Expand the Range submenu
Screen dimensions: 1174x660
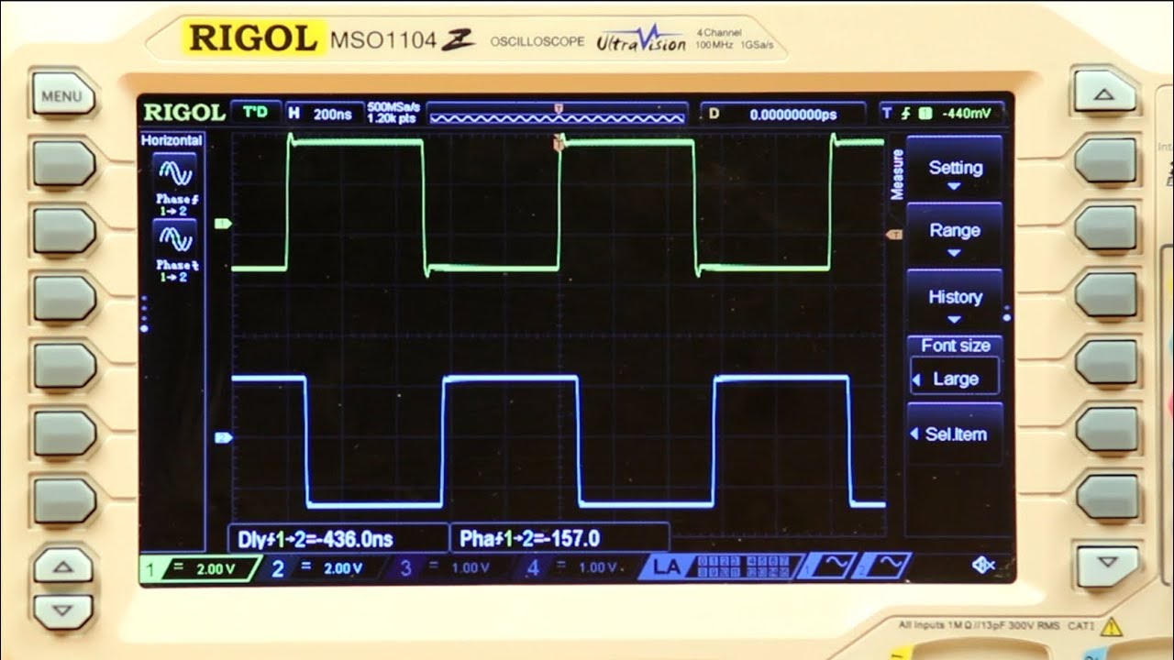[x=954, y=233]
